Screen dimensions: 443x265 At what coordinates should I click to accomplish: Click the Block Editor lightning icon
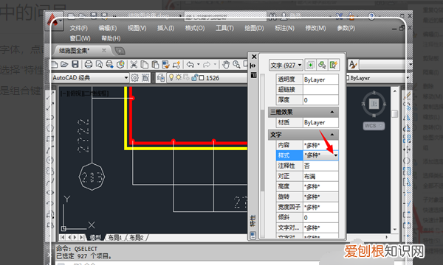click(x=176, y=65)
